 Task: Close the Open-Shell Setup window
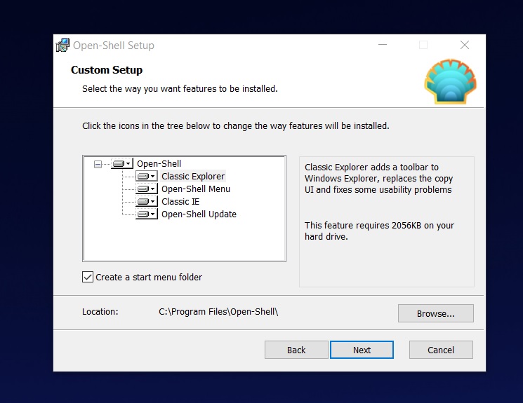465,45
